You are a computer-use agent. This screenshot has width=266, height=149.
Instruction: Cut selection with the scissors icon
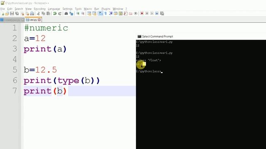38,14
